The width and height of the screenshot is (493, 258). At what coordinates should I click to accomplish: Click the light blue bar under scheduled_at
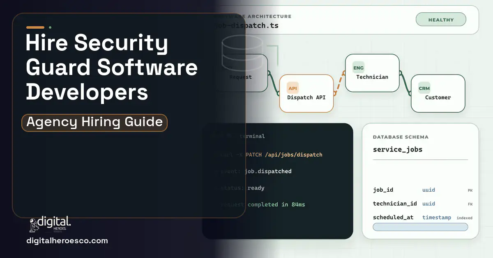(x=420, y=227)
